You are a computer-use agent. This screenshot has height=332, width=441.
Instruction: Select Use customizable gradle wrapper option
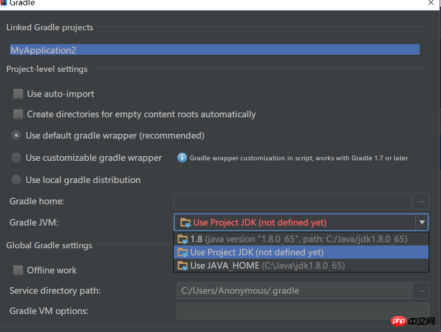17,158
